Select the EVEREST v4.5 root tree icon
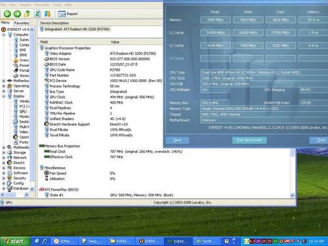The image size is (328, 246). 3,30
